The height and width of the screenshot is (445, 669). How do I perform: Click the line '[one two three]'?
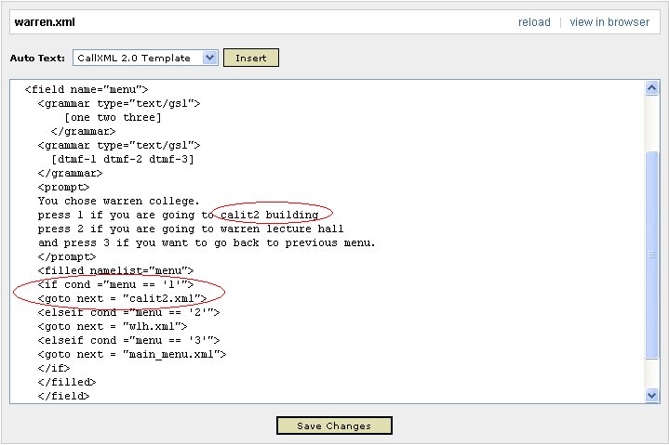(113, 118)
